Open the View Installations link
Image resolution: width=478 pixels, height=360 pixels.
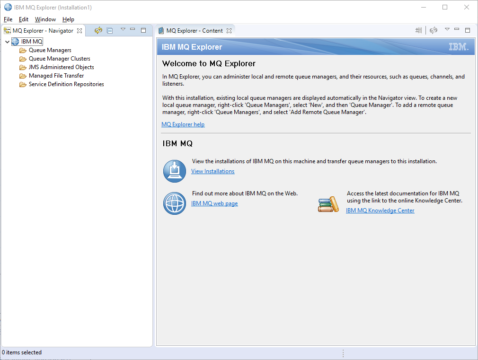click(213, 171)
